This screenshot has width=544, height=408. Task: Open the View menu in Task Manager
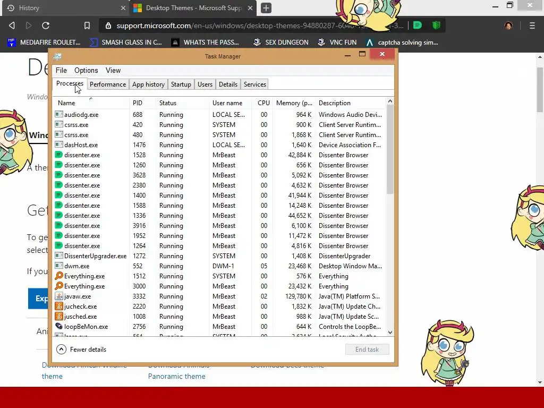[x=113, y=71]
